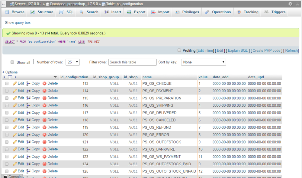Click the Copy icon for PS_OS_BANKWIRE row
302x178 pixels.
[28, 149]
